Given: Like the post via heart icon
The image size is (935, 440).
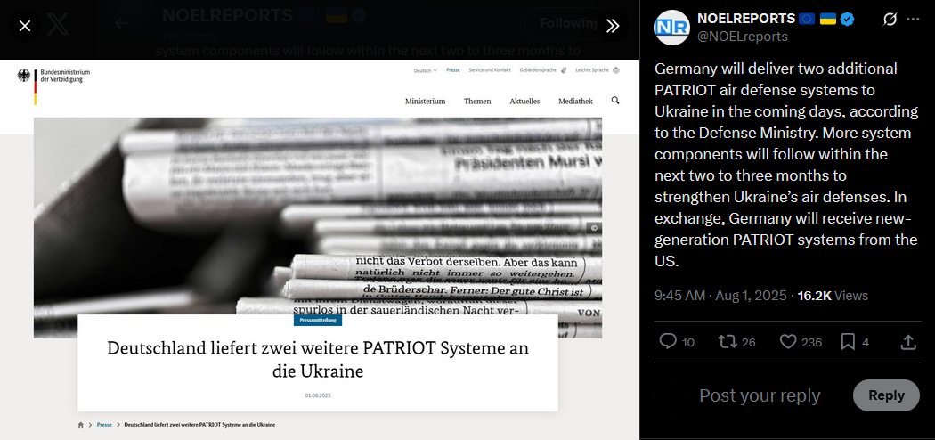Looking at the screenshot, I should [788, 342].
